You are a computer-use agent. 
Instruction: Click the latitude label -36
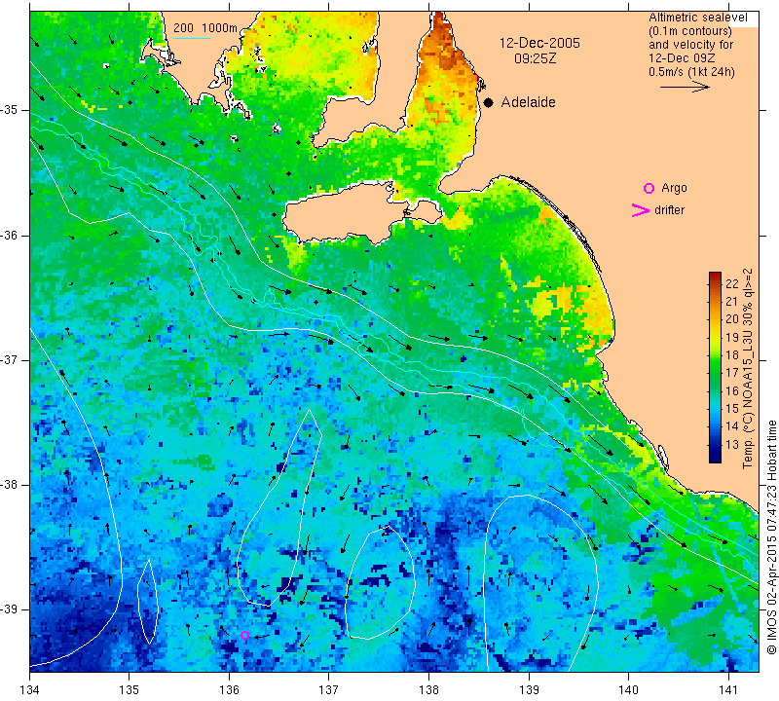(10, 235)
